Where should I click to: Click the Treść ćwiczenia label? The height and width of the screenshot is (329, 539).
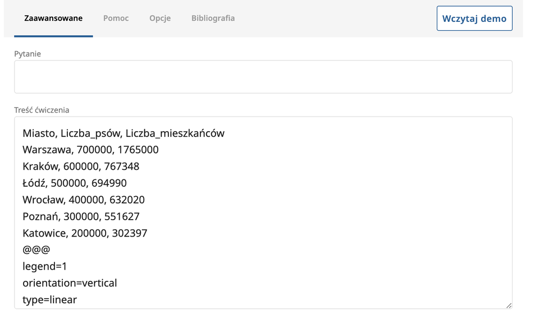click(42, 110)
